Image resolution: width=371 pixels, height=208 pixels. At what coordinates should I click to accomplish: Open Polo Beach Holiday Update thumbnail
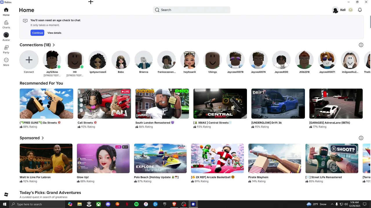point(160,158)
